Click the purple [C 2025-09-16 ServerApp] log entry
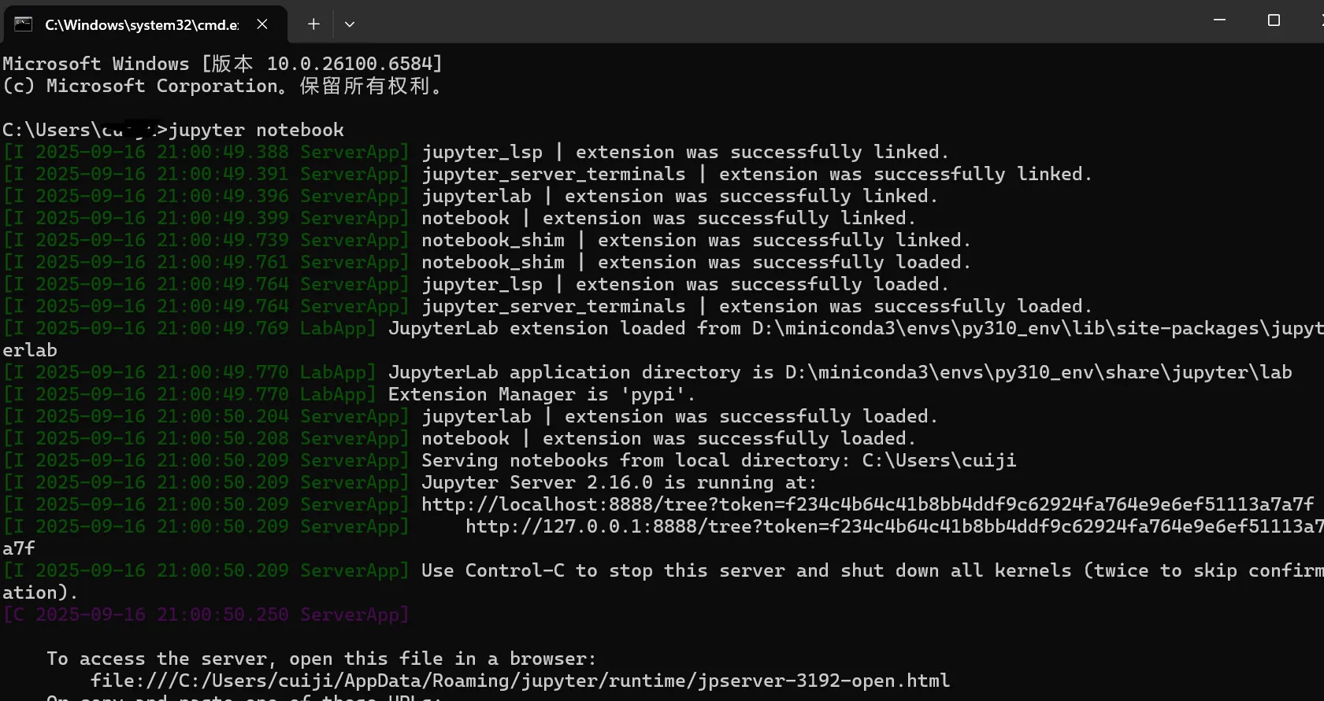 (206, 614)
